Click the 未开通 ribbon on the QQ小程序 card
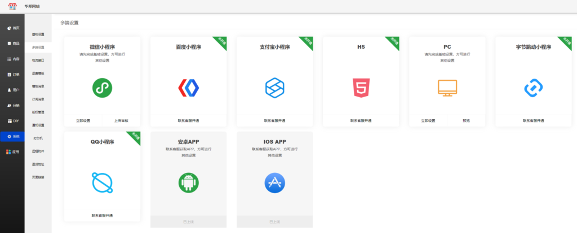Viewport: 577px width, 233px height. click(135, 137)
